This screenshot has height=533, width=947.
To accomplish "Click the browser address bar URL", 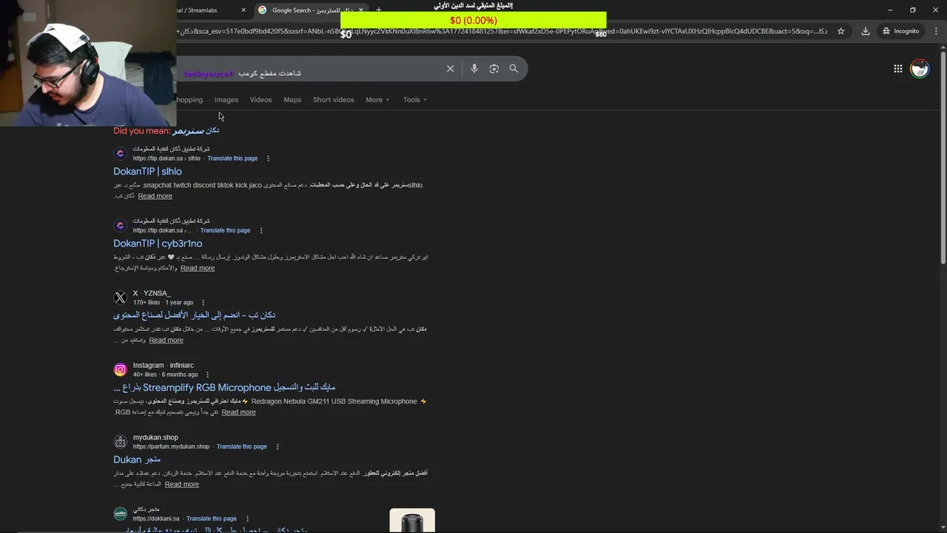I will point(503,31).
